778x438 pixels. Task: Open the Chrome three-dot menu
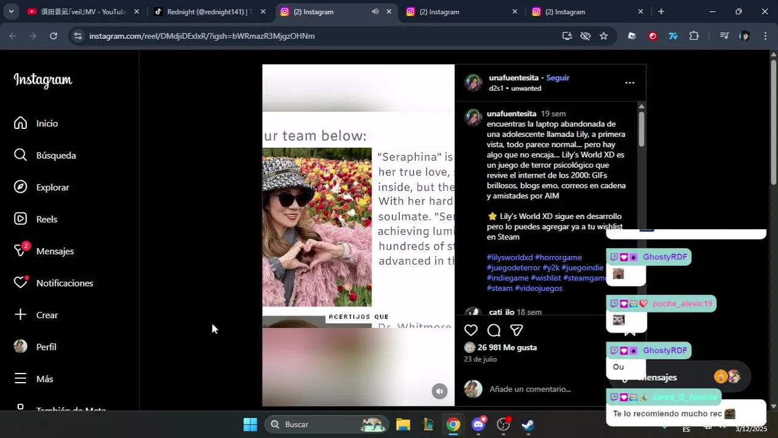765,36
